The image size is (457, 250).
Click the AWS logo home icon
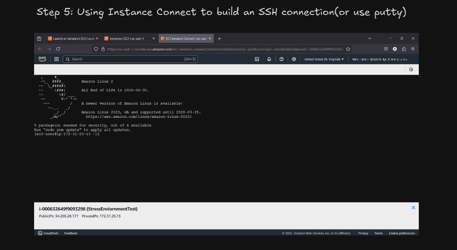(x=42, y=59)
